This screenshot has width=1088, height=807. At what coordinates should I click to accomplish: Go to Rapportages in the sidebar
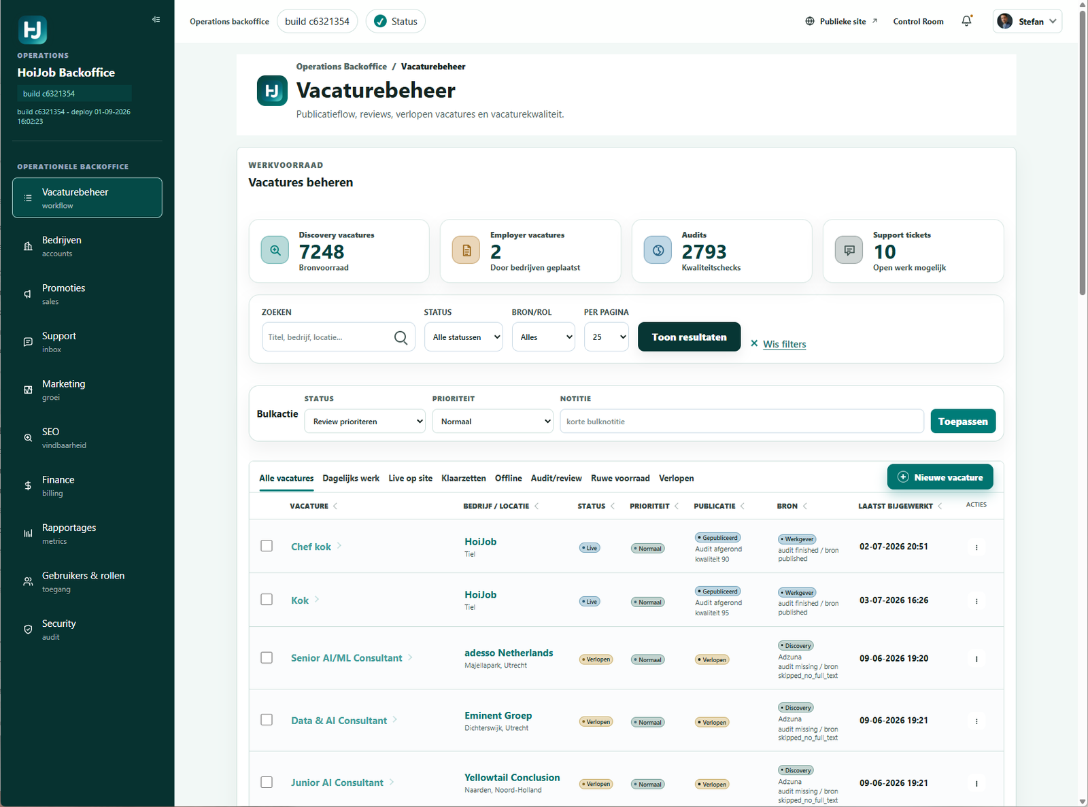coord(87,534)
